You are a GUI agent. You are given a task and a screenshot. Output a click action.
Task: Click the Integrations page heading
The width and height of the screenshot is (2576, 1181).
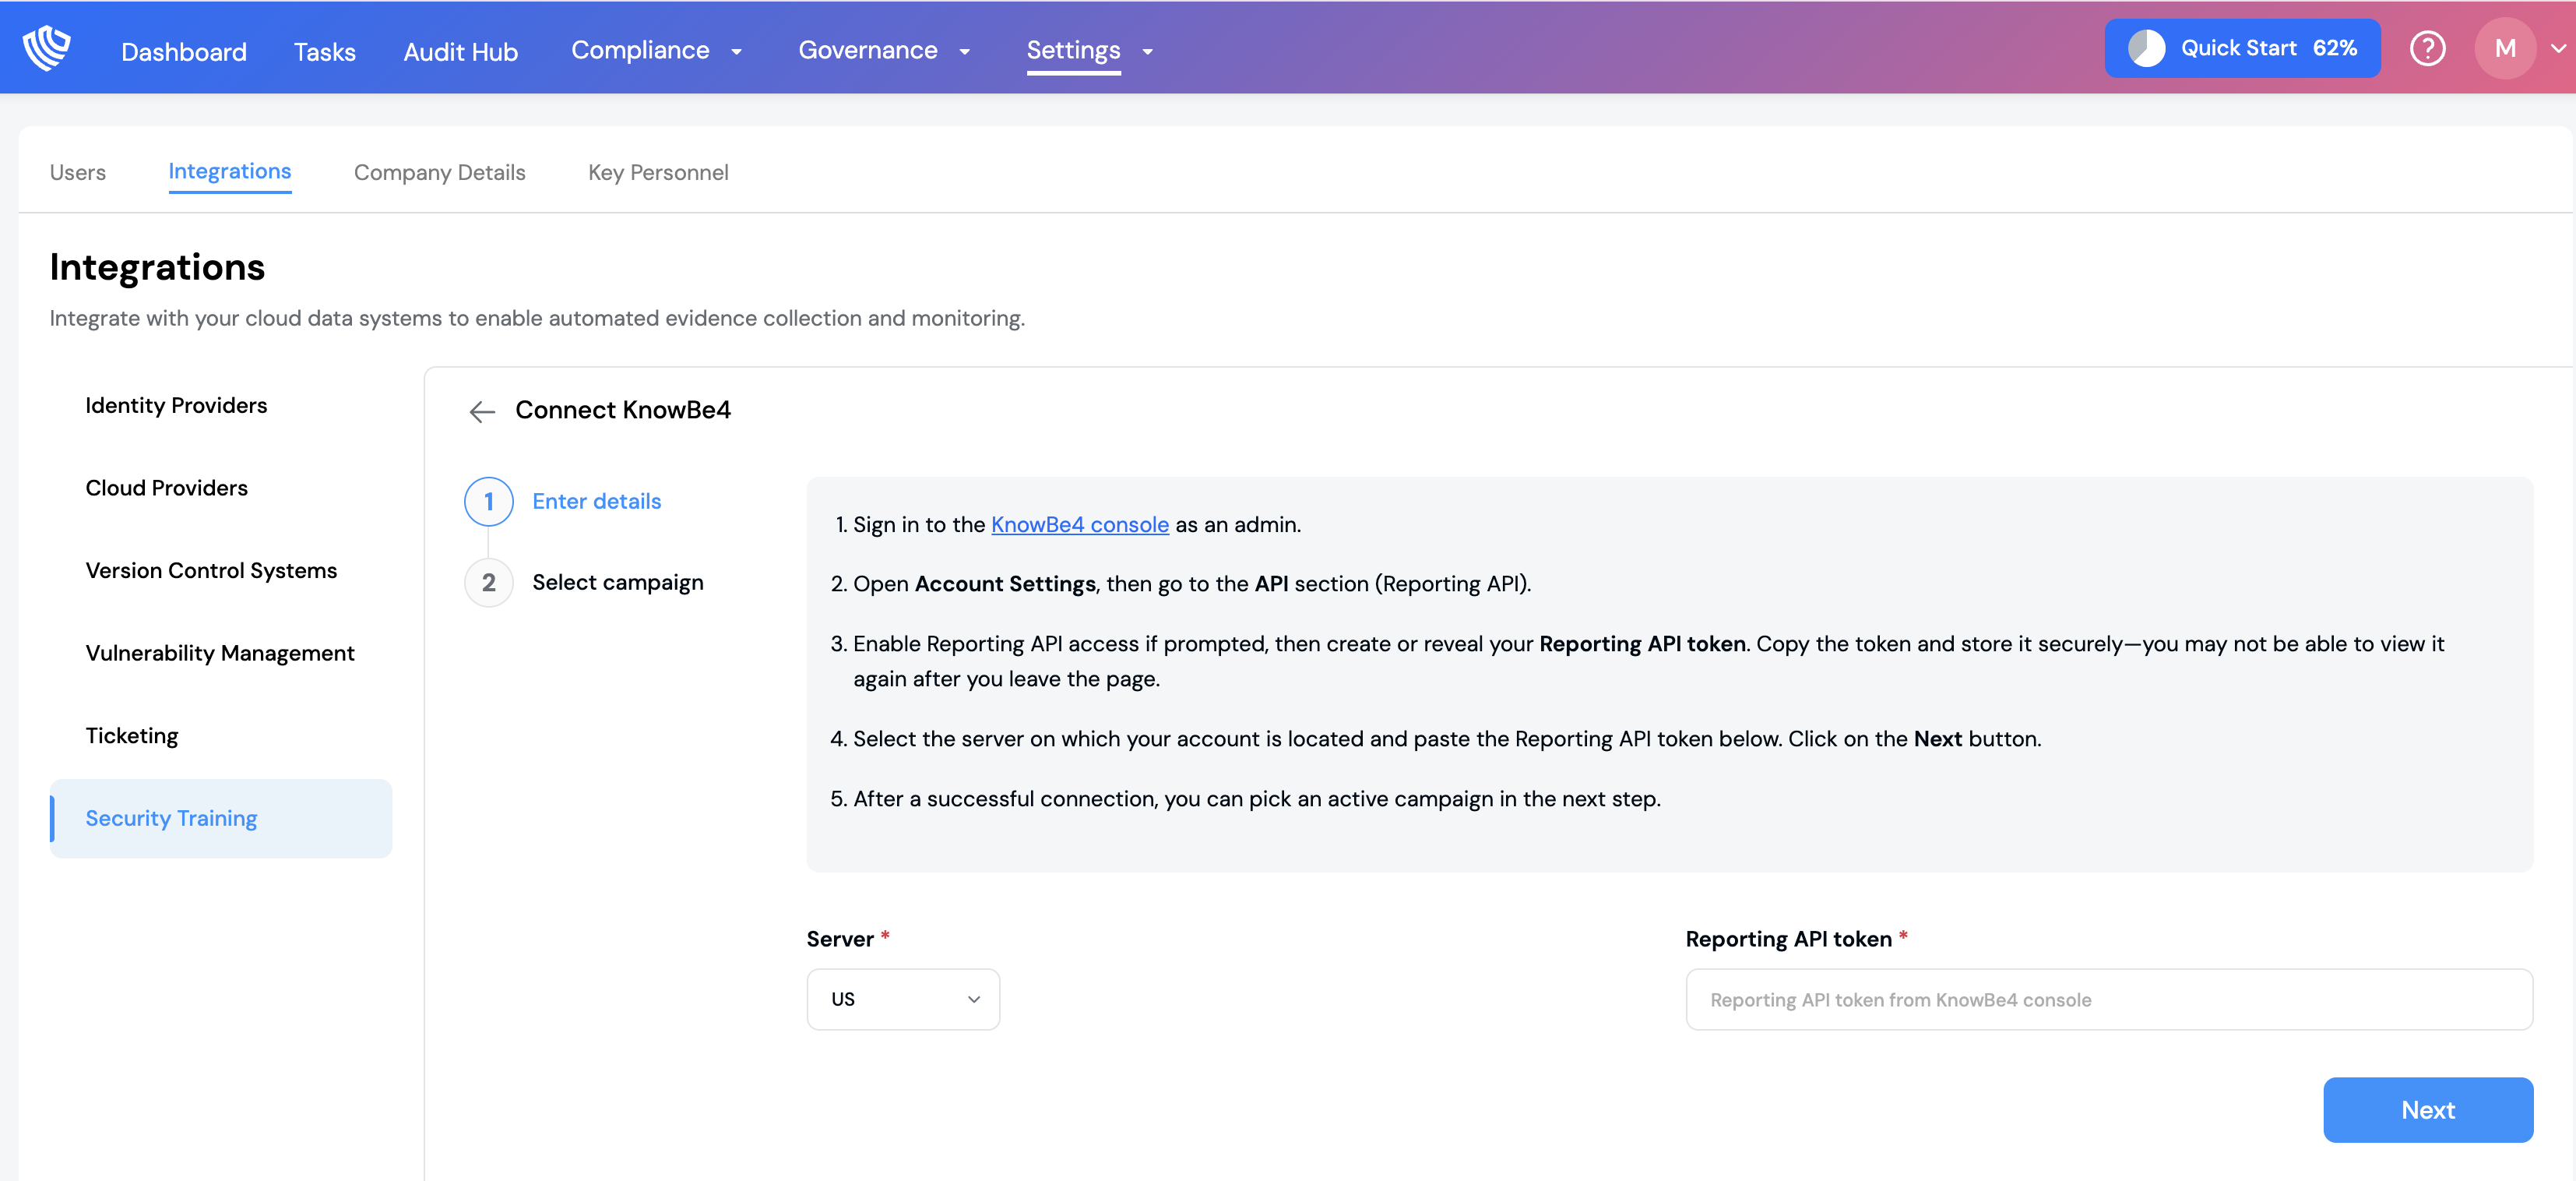tap(157, 267)
